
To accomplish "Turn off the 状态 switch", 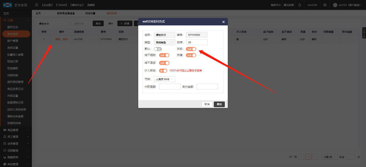I will 191,49.
